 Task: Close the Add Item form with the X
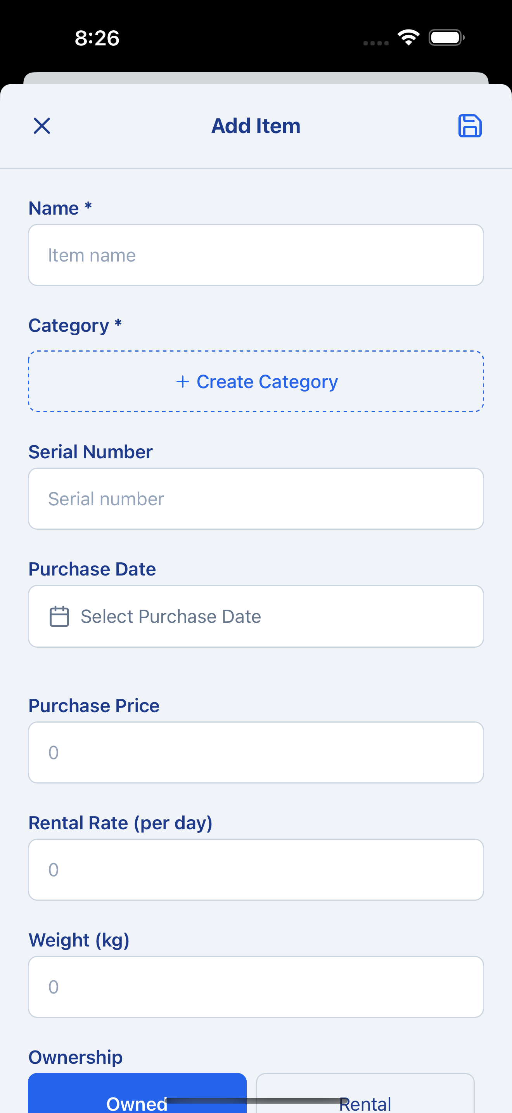click(x=42, y=126)
